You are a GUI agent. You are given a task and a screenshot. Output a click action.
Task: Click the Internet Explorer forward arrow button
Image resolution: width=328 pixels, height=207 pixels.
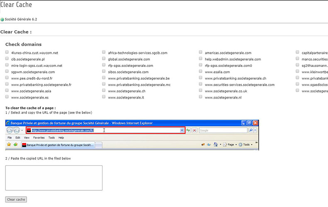point(17,131)
